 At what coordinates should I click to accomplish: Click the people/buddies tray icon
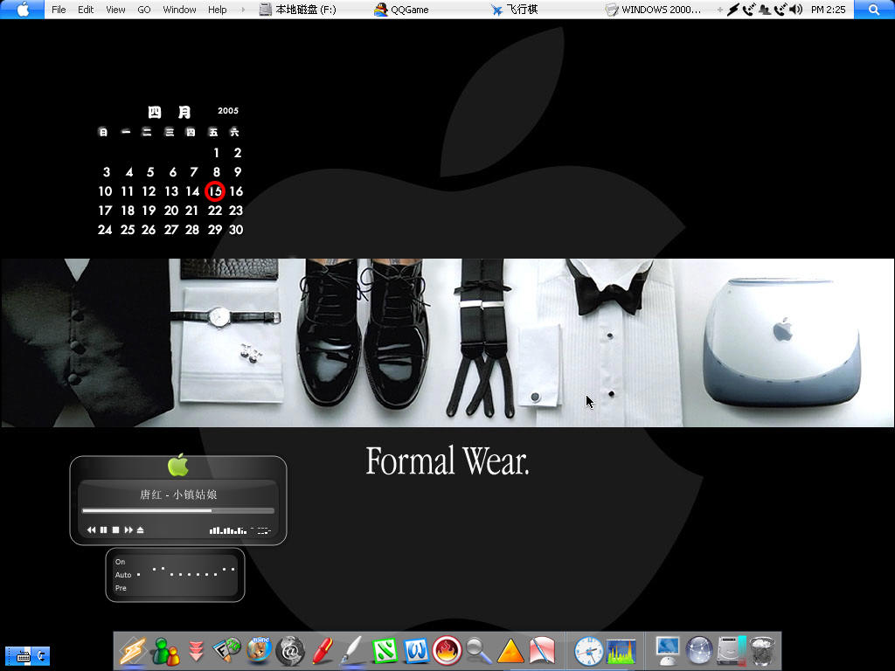coord(764,10)
